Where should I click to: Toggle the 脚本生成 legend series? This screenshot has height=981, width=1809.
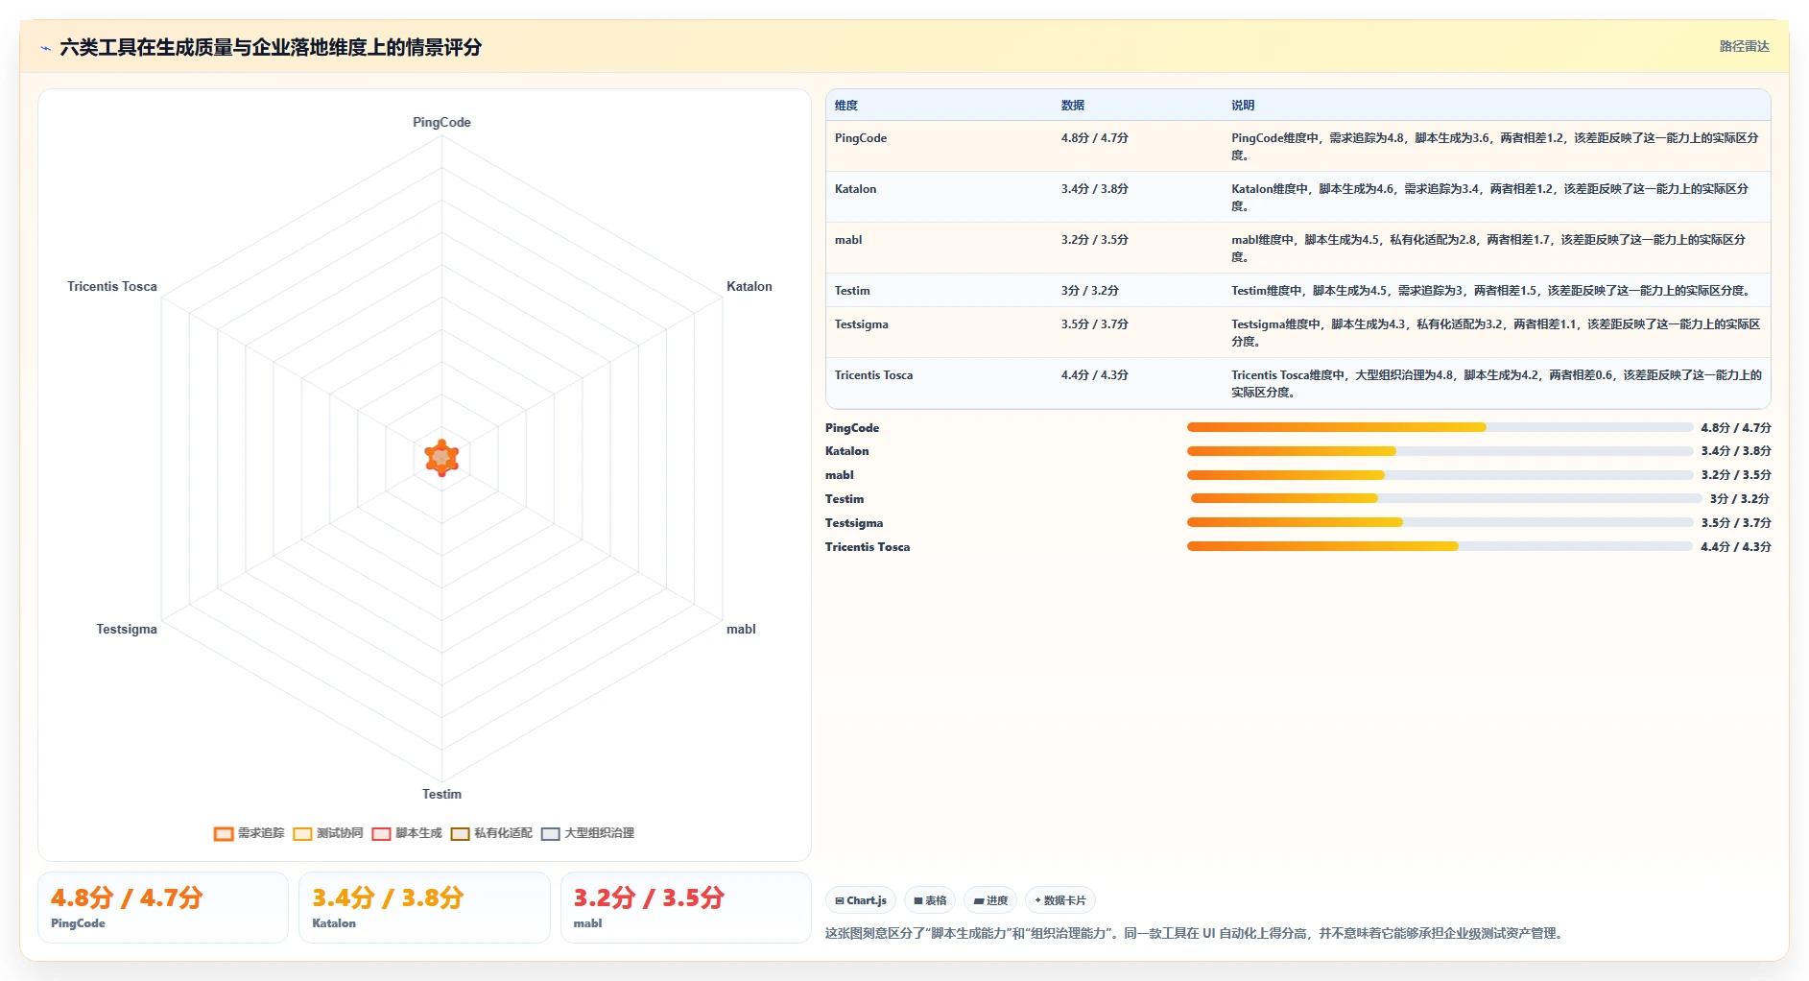pos(407,833)
